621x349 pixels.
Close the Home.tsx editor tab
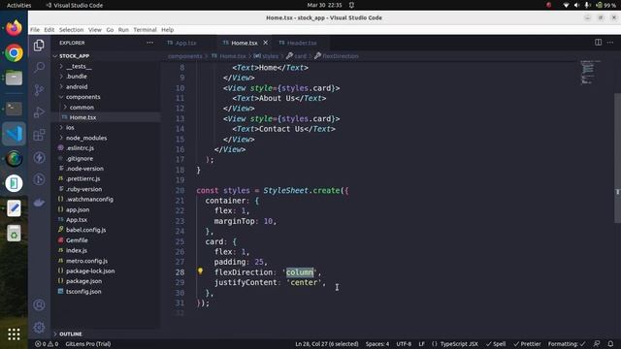click(x=265, y=43)
